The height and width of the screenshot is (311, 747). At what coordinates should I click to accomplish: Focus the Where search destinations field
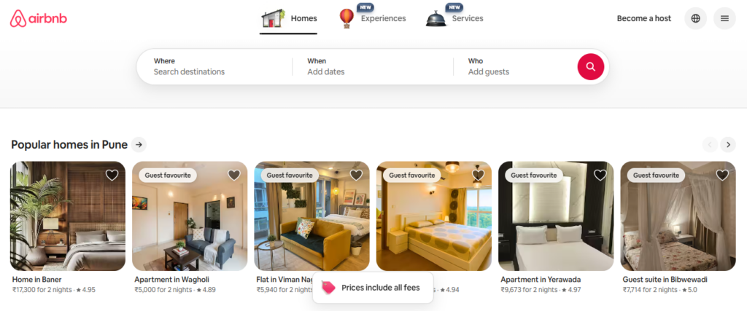coord(215,66)
